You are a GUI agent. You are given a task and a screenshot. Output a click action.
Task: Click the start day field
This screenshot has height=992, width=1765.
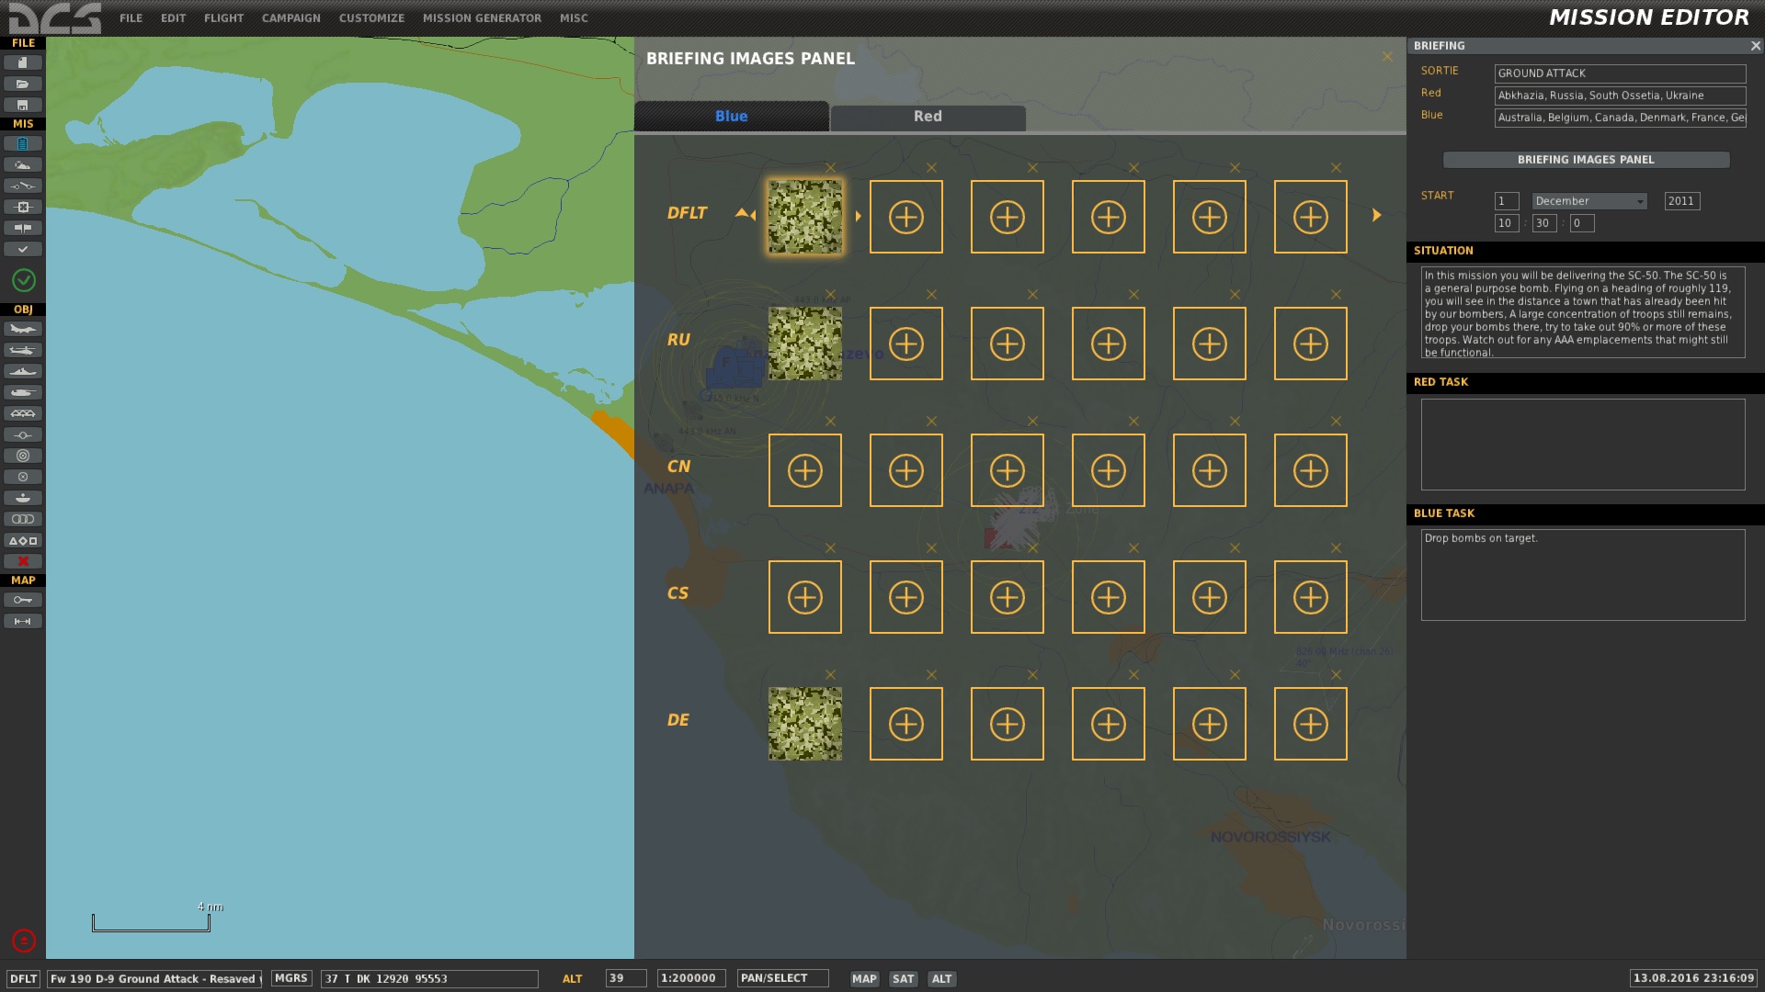[1507, 201]
